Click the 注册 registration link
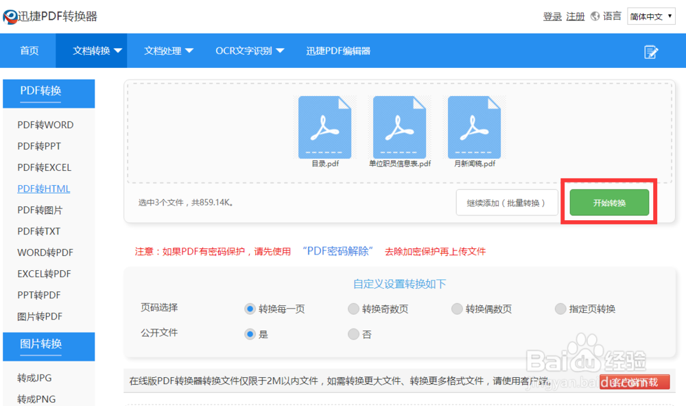 pyautogui.click(x=575, y=16)
